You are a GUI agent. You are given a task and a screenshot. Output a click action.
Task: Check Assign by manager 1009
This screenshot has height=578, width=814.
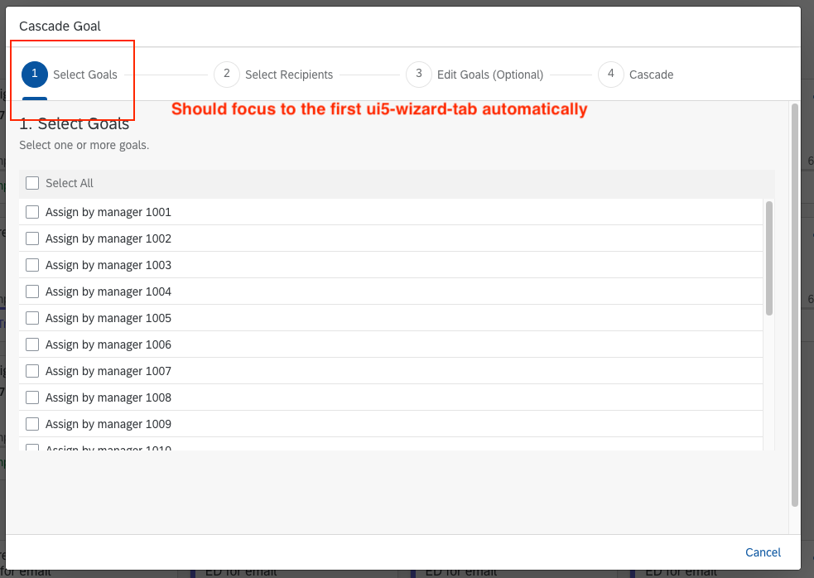tap(32, 424)
